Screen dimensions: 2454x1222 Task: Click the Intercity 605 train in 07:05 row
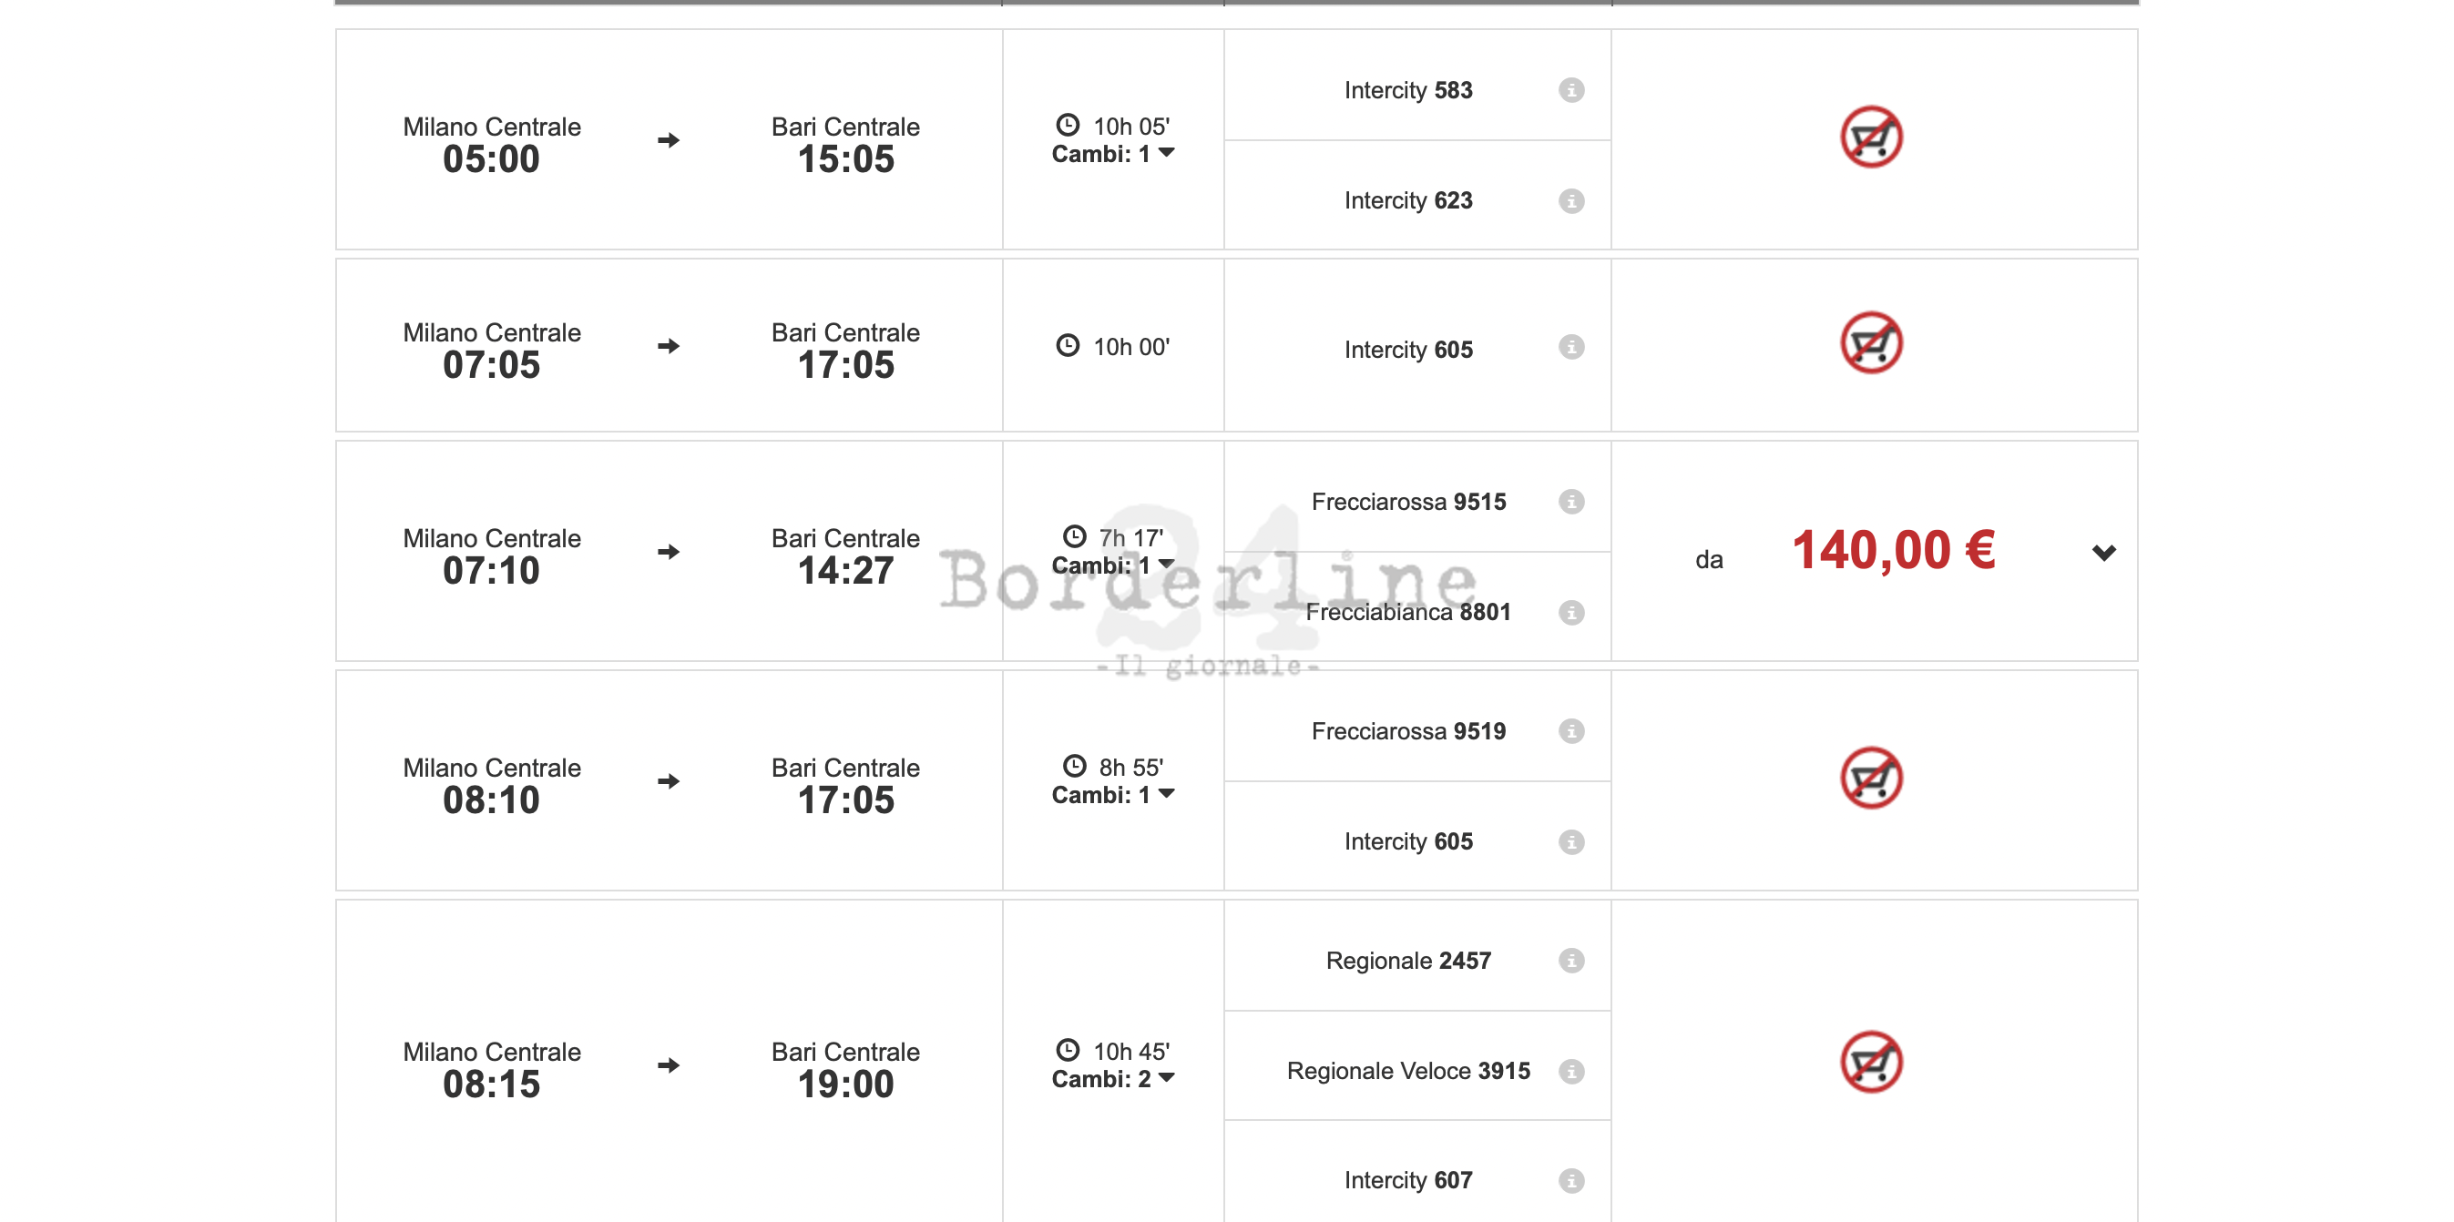1407,350
